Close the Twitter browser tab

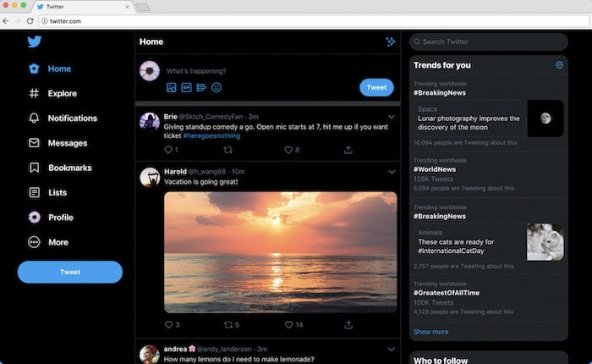pos(127,7)
